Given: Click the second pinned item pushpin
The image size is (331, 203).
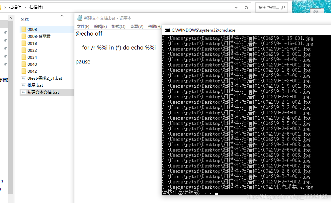Looking at the screenshot, I should point(5,40).
